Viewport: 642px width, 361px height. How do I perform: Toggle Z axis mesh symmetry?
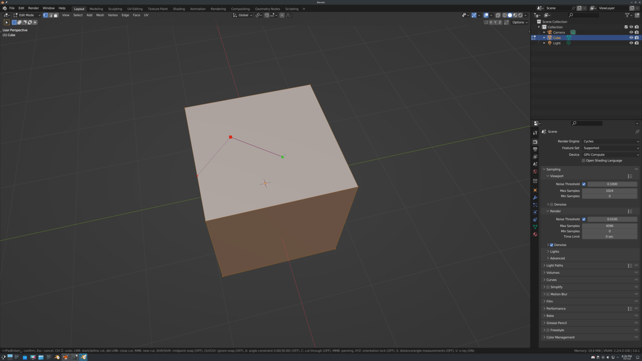click(x=500, y=22)
